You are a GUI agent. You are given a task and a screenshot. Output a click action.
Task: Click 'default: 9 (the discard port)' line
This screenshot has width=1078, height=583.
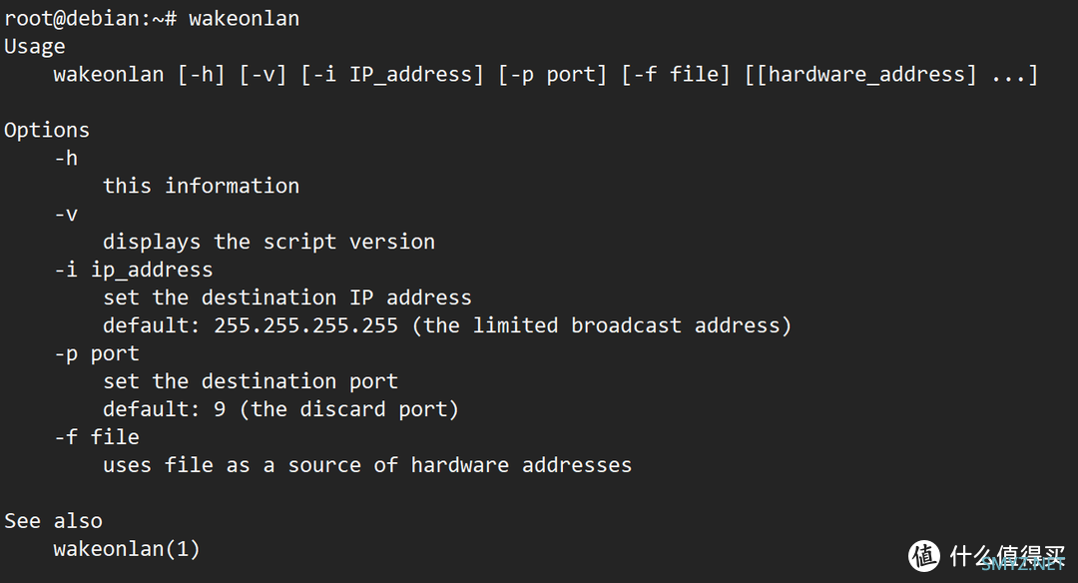(x=280, y=409)
